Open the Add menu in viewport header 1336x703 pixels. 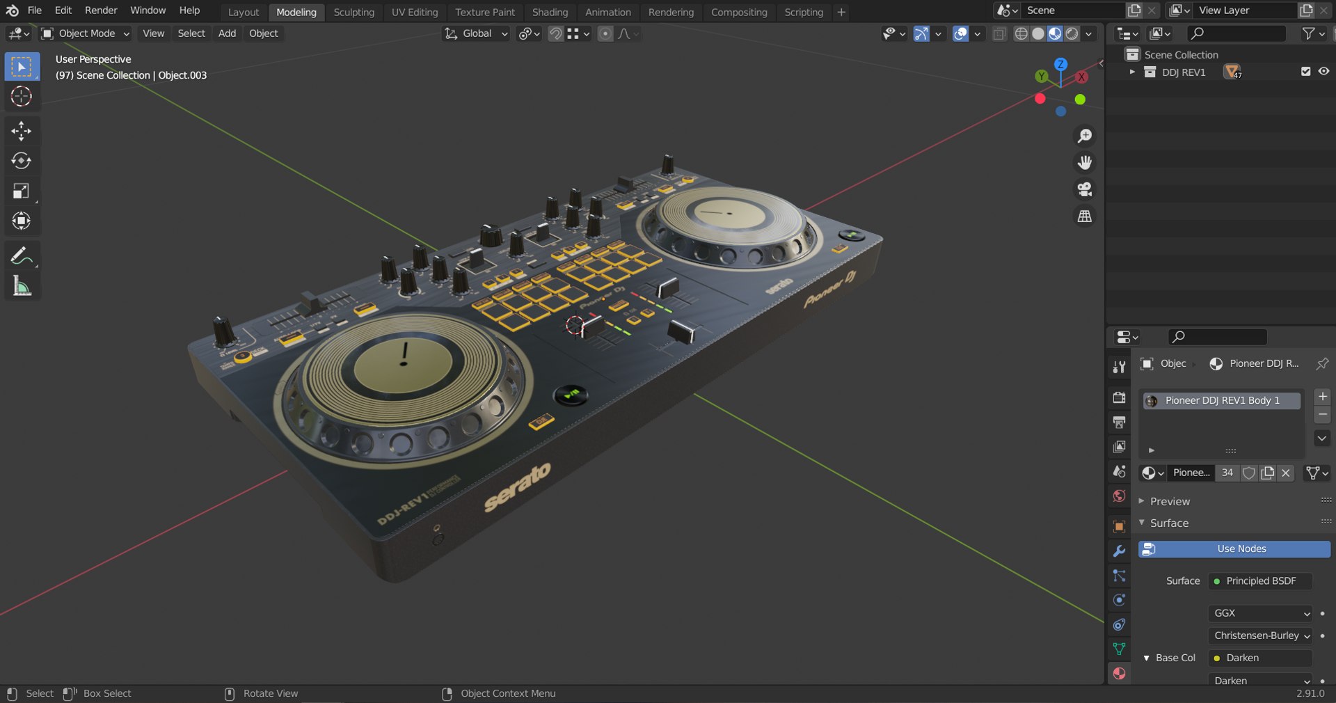coord(227,33)
